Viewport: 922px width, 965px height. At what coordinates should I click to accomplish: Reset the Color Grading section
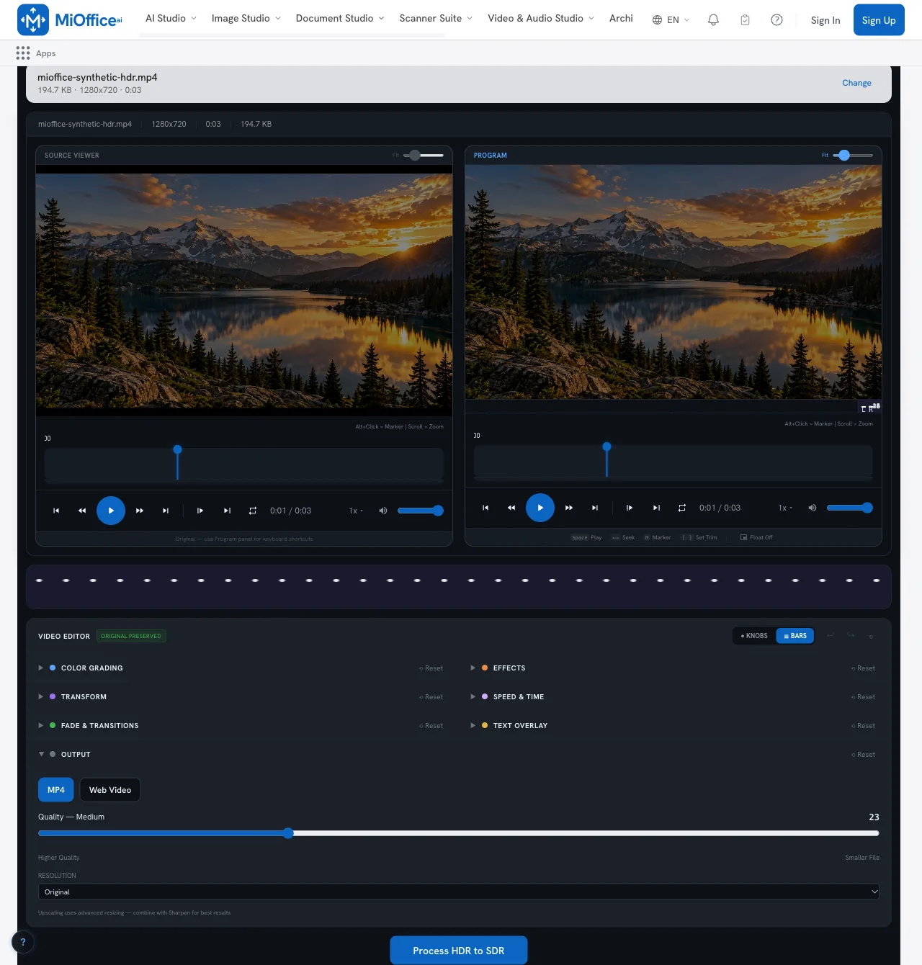point(431,668)
